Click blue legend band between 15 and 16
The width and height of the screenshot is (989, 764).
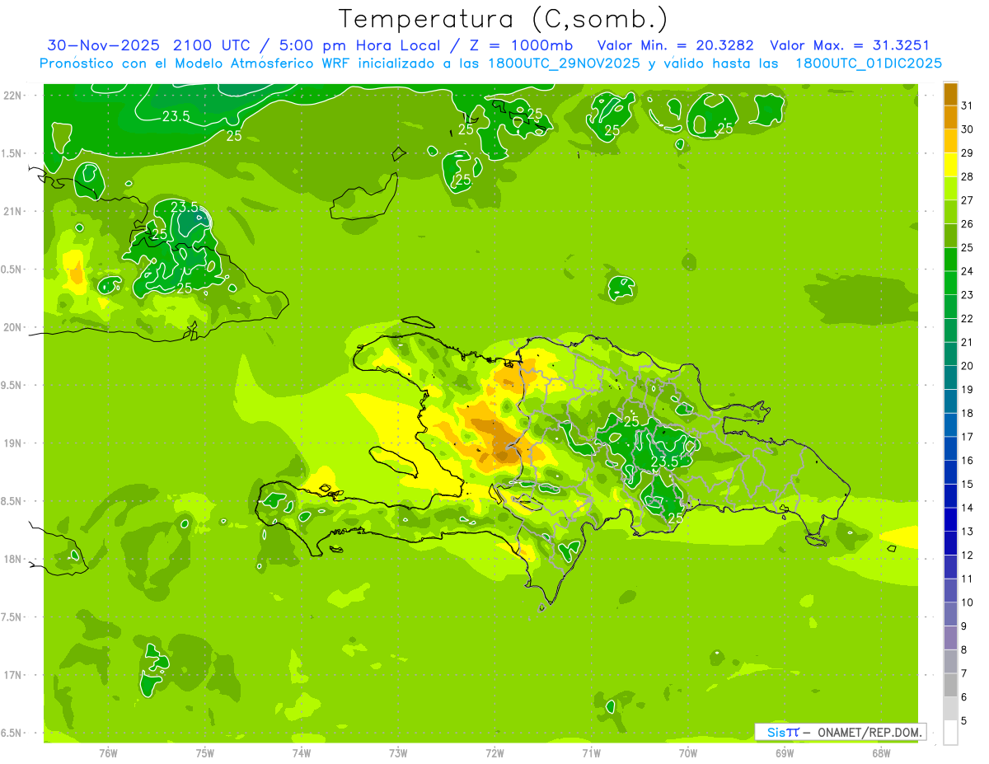coord(950,472)
